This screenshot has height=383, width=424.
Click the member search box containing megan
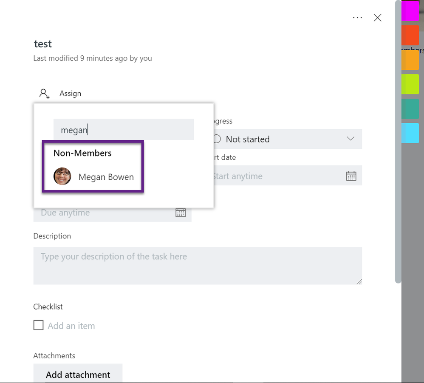click(123, 130)
